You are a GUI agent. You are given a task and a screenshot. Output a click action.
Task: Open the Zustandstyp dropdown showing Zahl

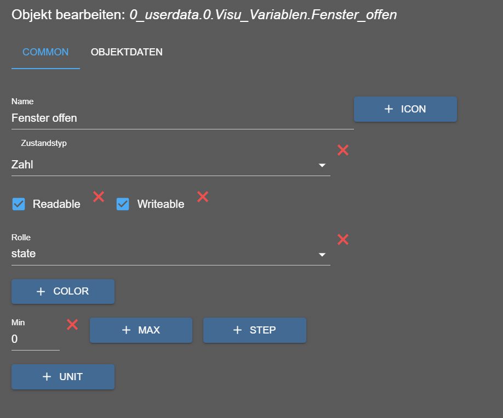(164, 165)
